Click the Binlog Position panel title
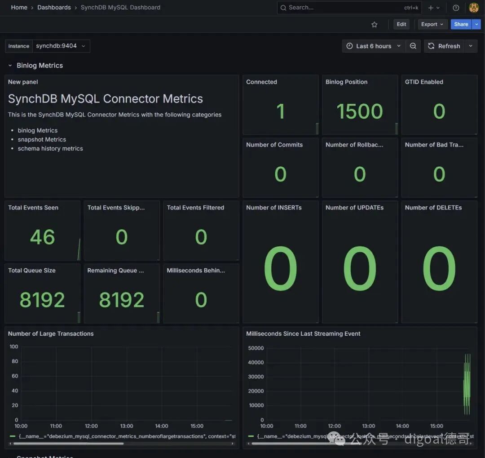Screen dimensions: 485x458 coord(346,82)
